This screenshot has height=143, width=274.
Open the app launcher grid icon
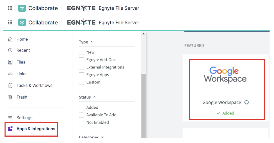click(10, 22)
